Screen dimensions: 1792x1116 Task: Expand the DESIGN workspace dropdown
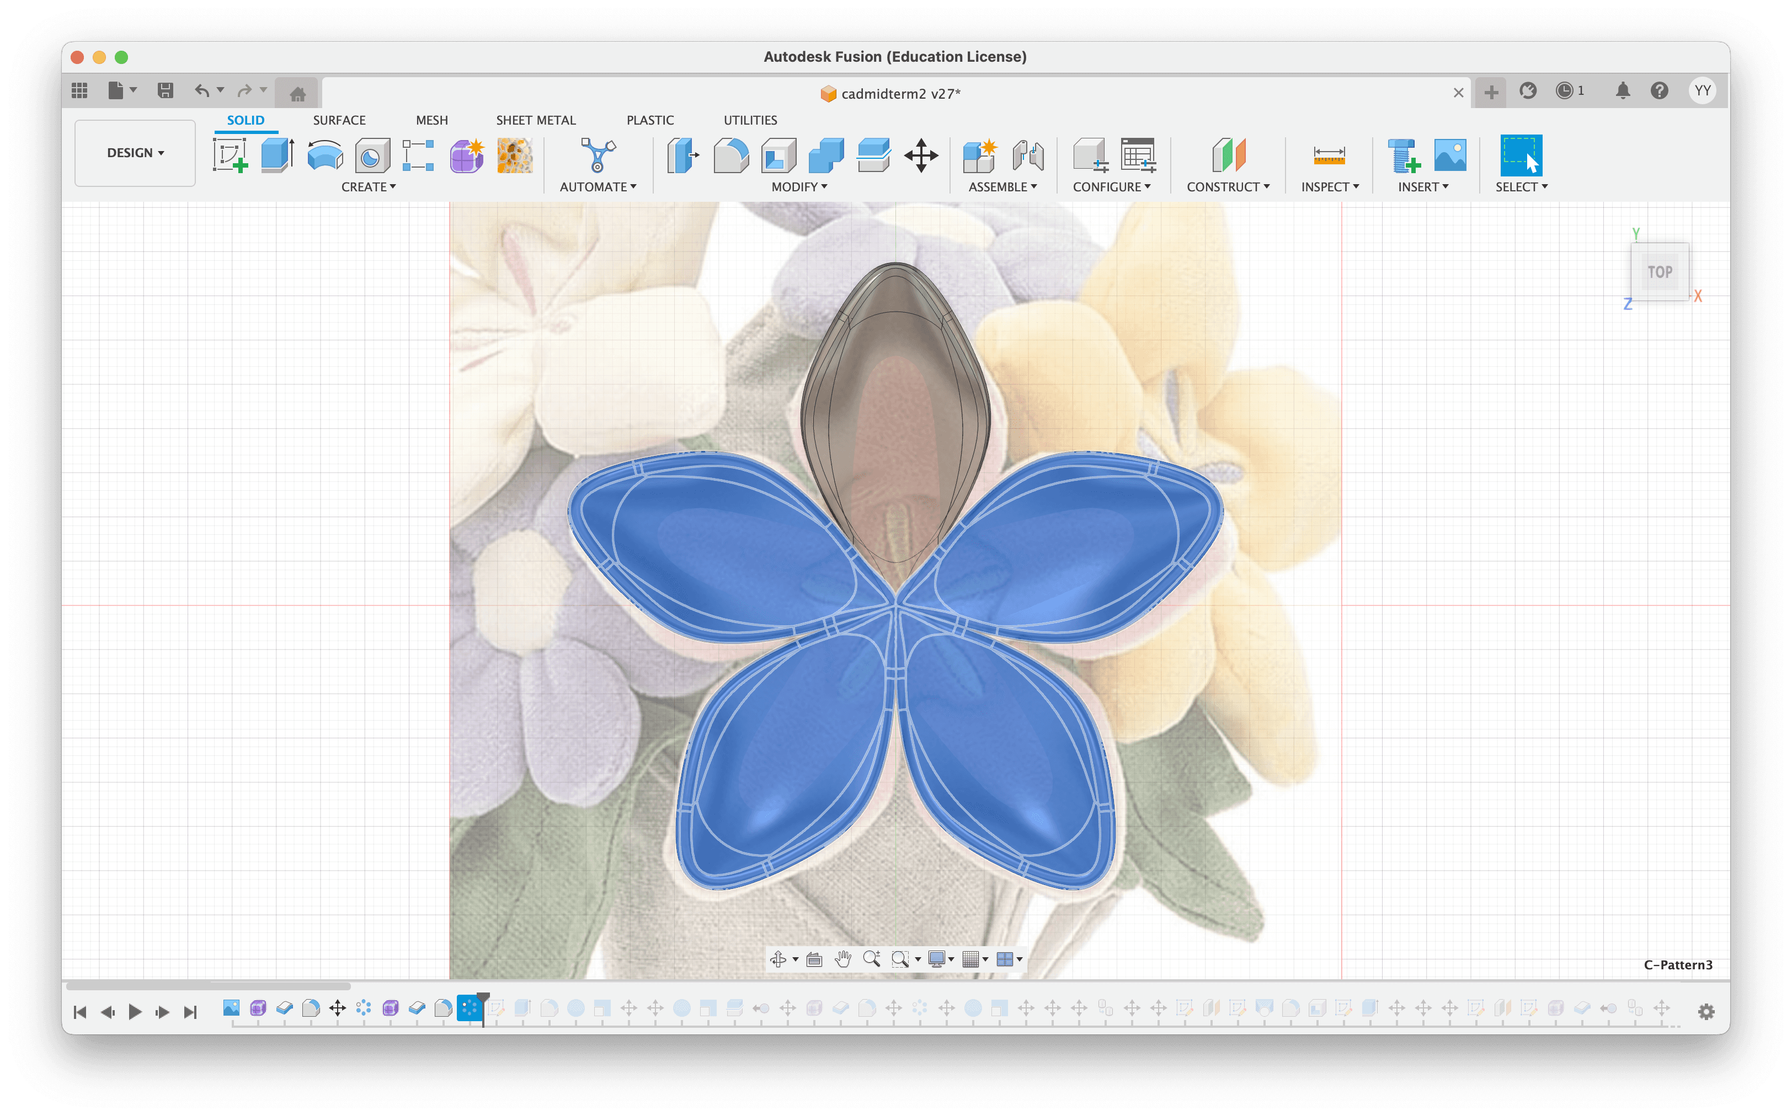pos(135,153)
